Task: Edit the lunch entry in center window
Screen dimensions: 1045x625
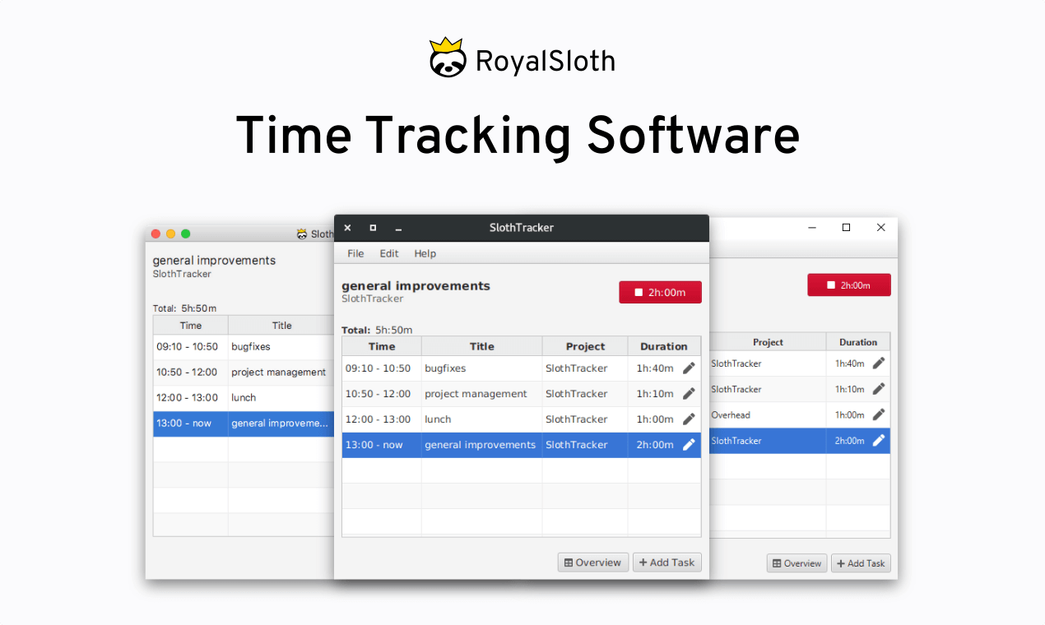Action: pyautogui.click(x=689, y=419)
